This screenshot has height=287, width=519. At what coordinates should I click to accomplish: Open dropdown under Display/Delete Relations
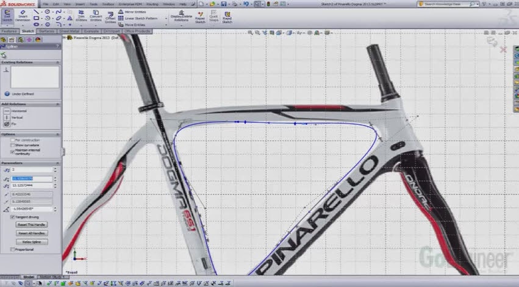(181, 25)
